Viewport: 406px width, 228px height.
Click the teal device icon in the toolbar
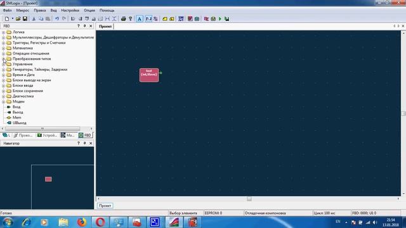[197, 18]
